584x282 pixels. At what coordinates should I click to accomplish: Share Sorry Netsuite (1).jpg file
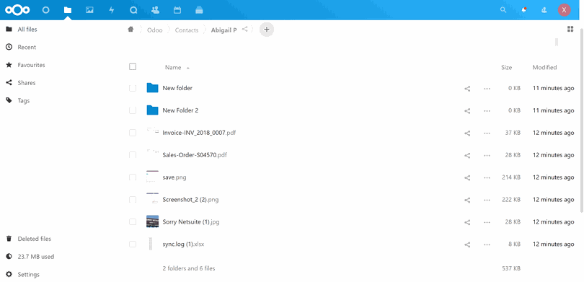pos(467,223)
